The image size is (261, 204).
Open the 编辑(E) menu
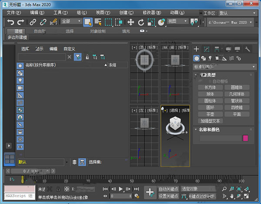click(x=37, y=13)
